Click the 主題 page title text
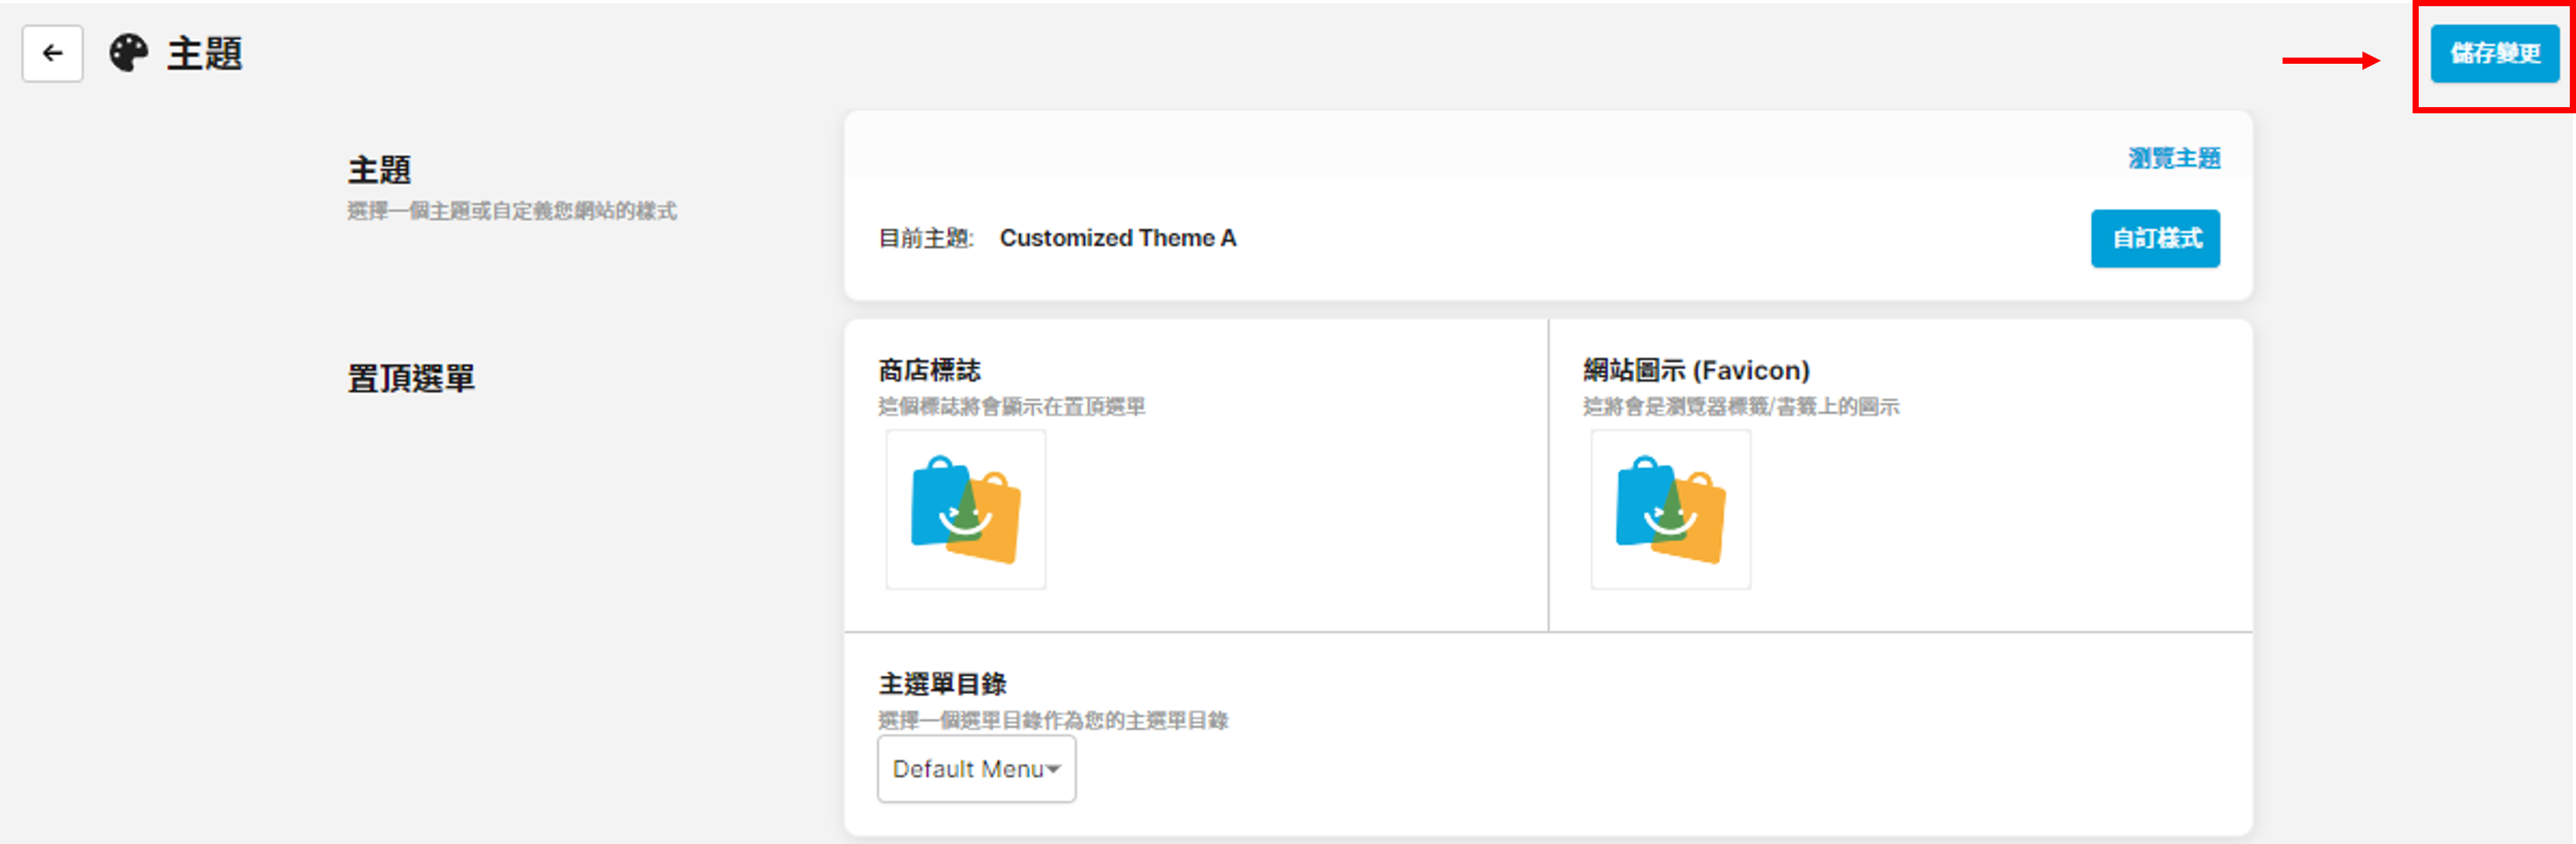The height and width of the screenshot is (844, 2576). tap(205, 54)
